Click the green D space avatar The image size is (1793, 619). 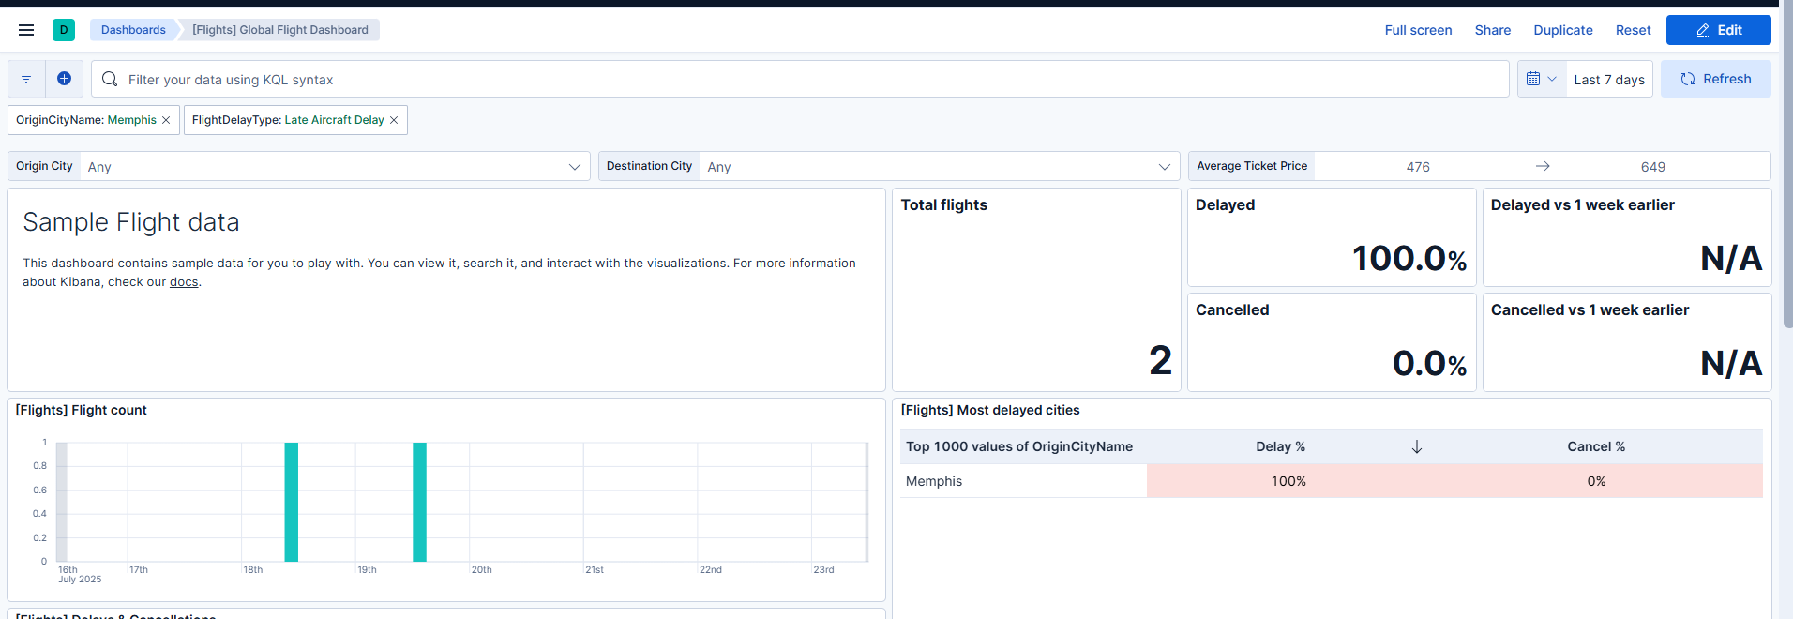tap(64, 30)
